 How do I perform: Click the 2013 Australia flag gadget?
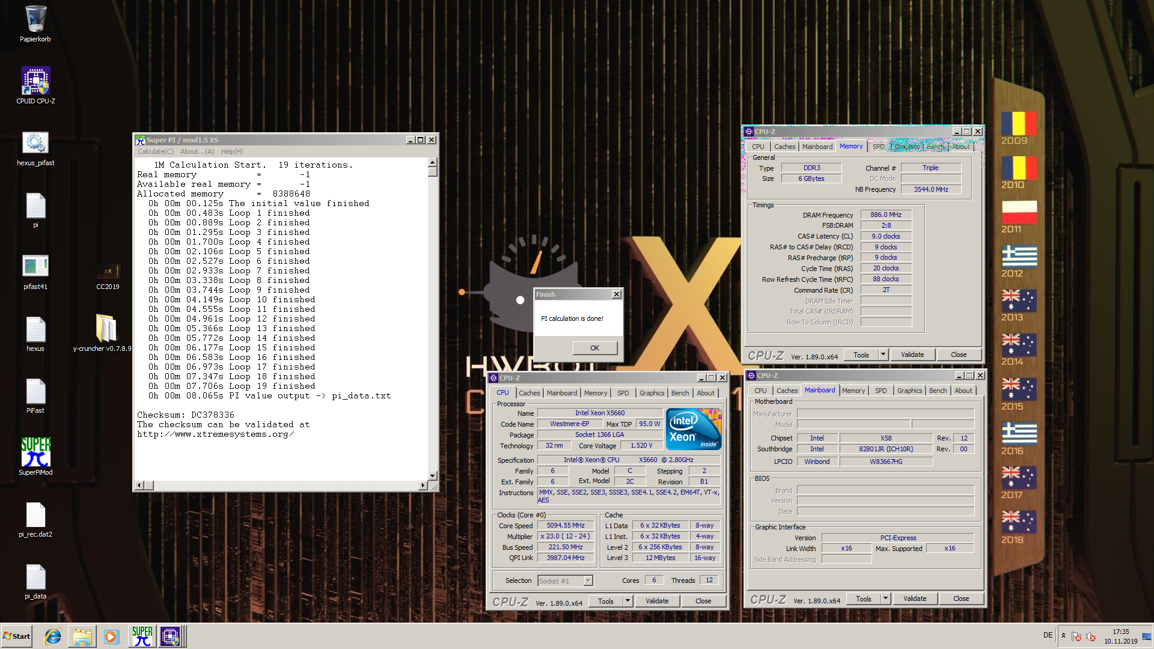pyautogui.click(x=1018, y=305)
